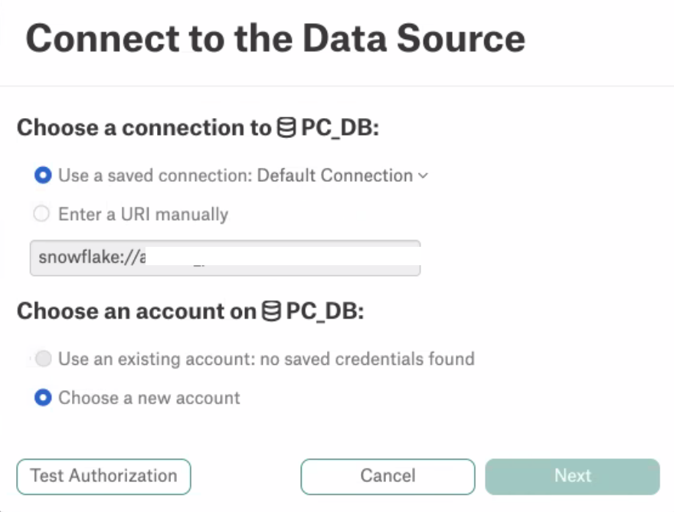
Task: Click the database icon in connection heading
Action: tap(286, 128)
